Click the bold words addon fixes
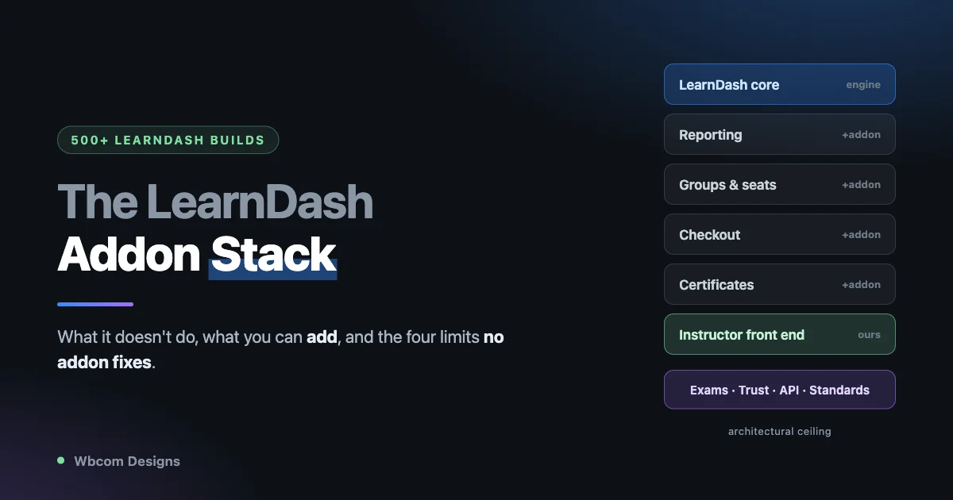The image size is (953, 500). 104,363
